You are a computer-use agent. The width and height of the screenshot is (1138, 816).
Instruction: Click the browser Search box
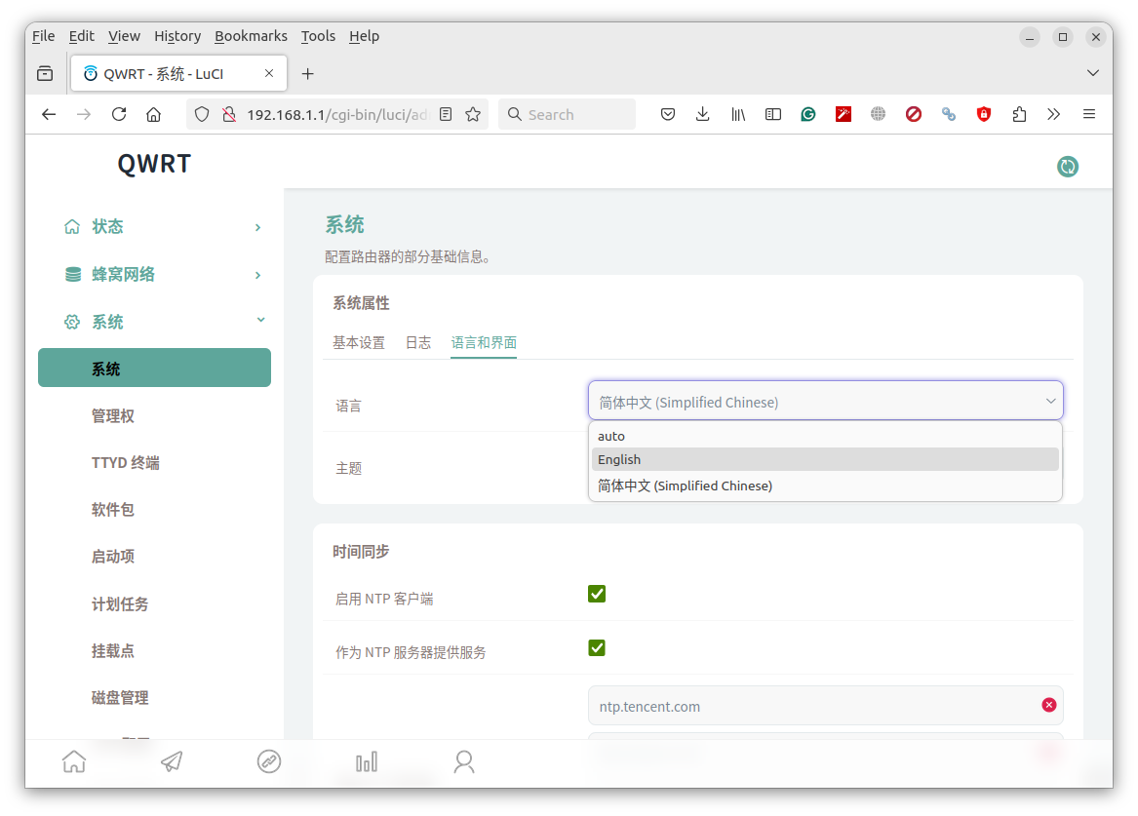click(x=567, y=115)
